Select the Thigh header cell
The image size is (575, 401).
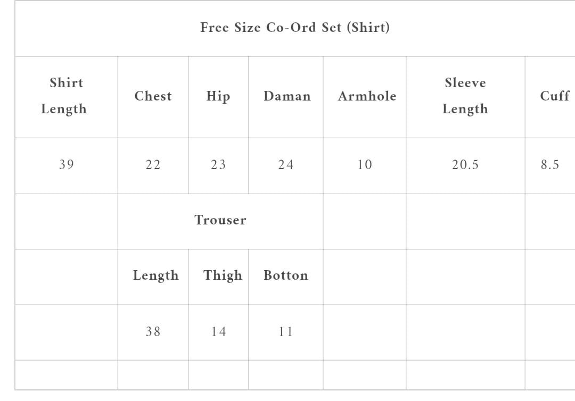click(223, 275)
